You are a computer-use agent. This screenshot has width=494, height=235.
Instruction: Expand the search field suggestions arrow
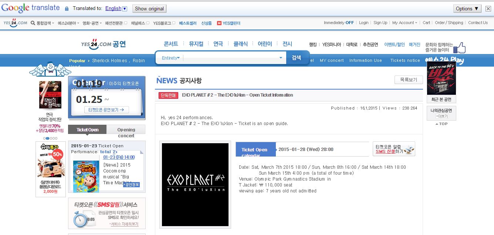(x=281, y=58)
